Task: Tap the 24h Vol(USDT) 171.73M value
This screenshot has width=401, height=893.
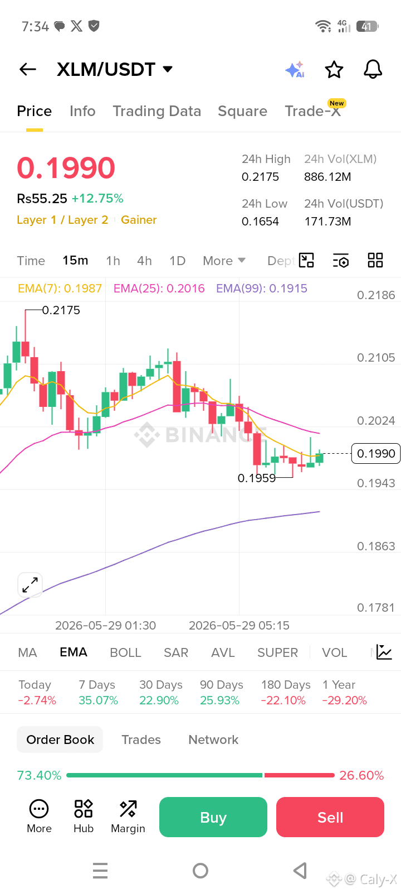Action: tap(327, 222)
